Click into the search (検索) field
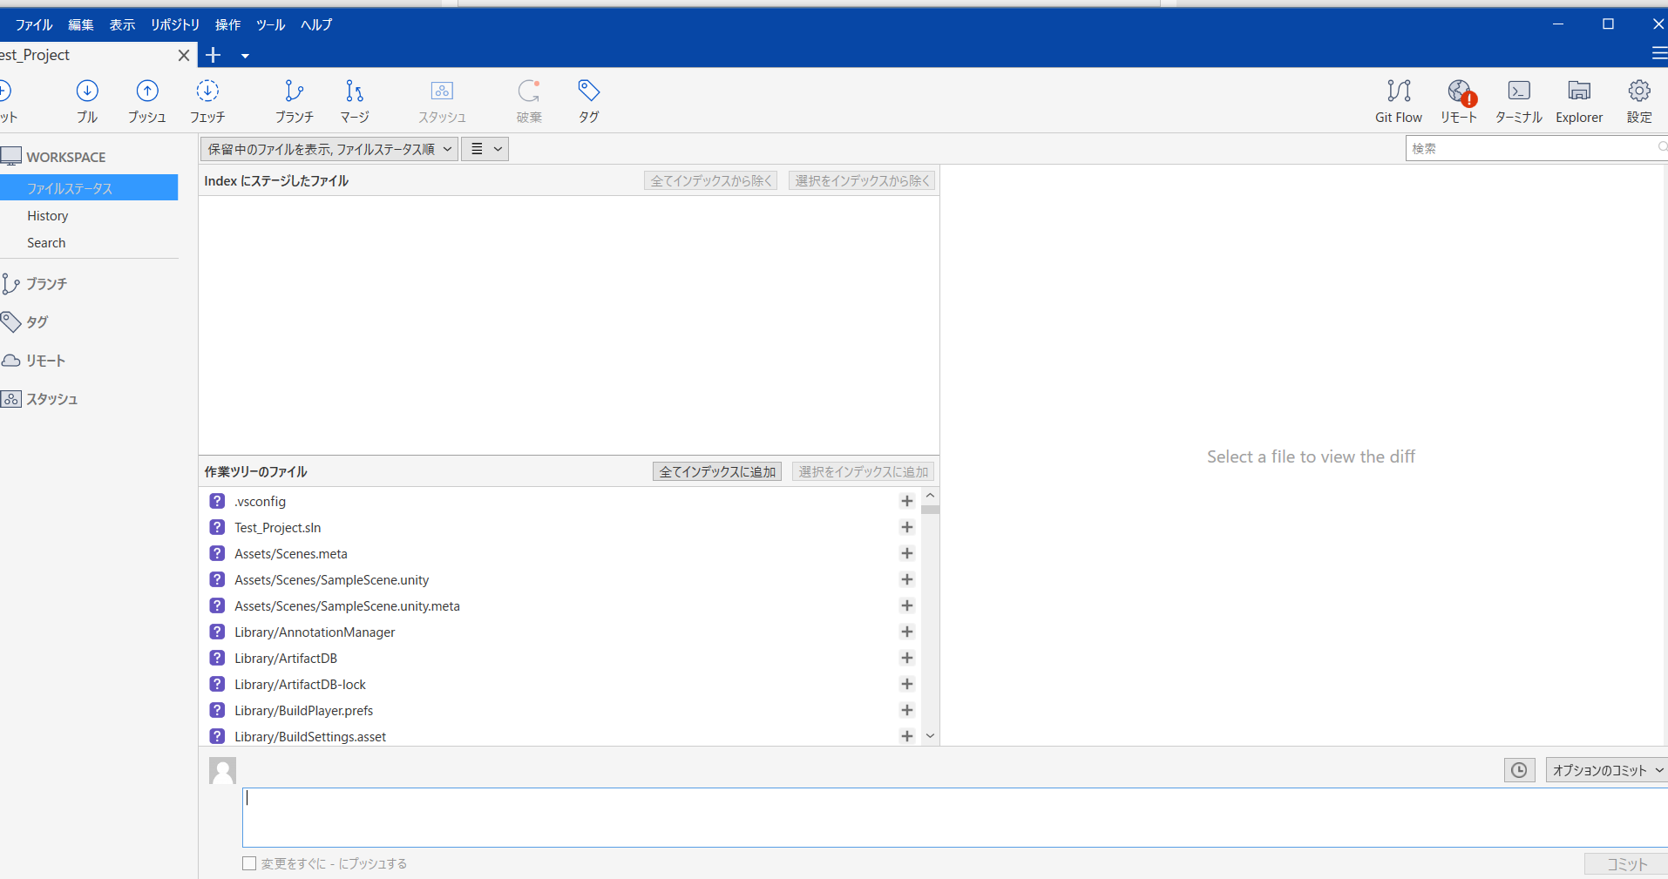Viewport: 1668px width, 879px height. click(x=1536, y=149)
